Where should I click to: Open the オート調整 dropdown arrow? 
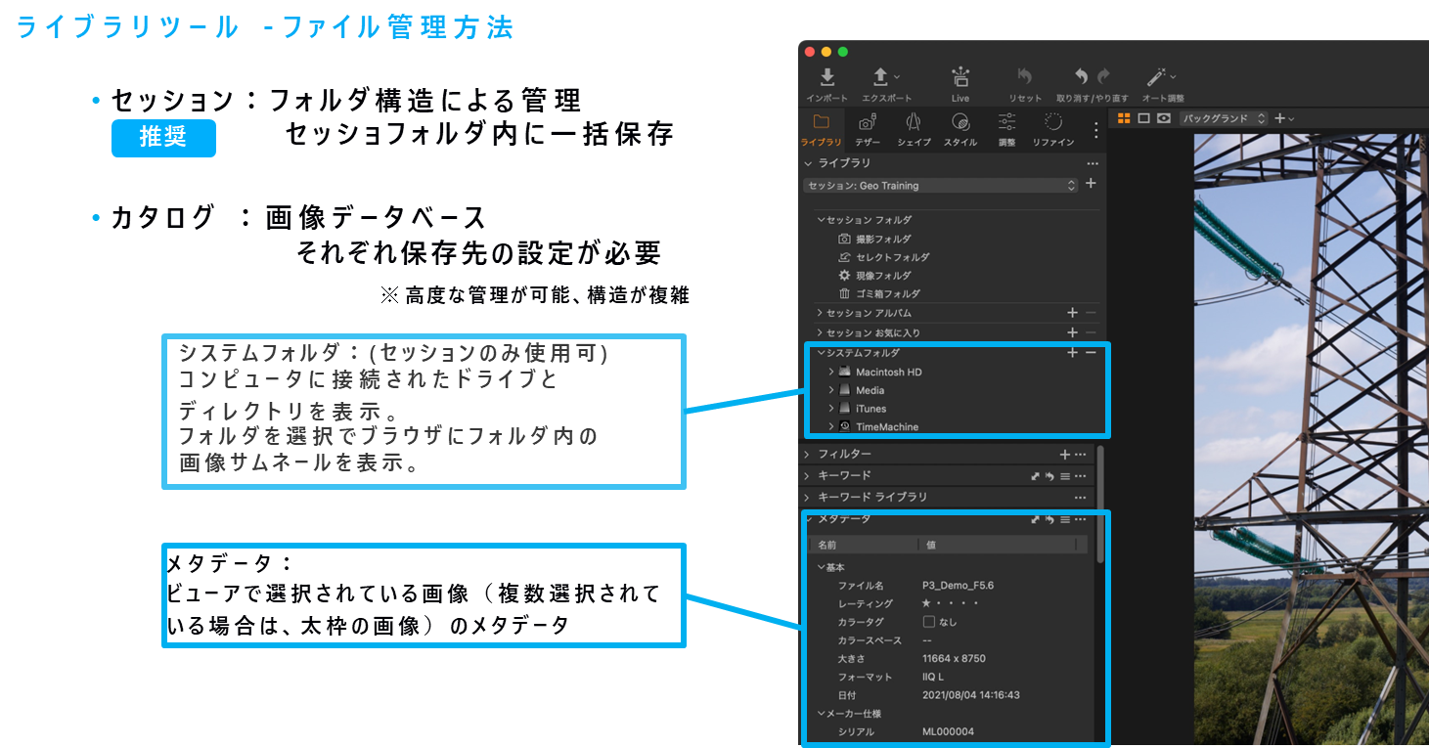tap(1173, 75)
